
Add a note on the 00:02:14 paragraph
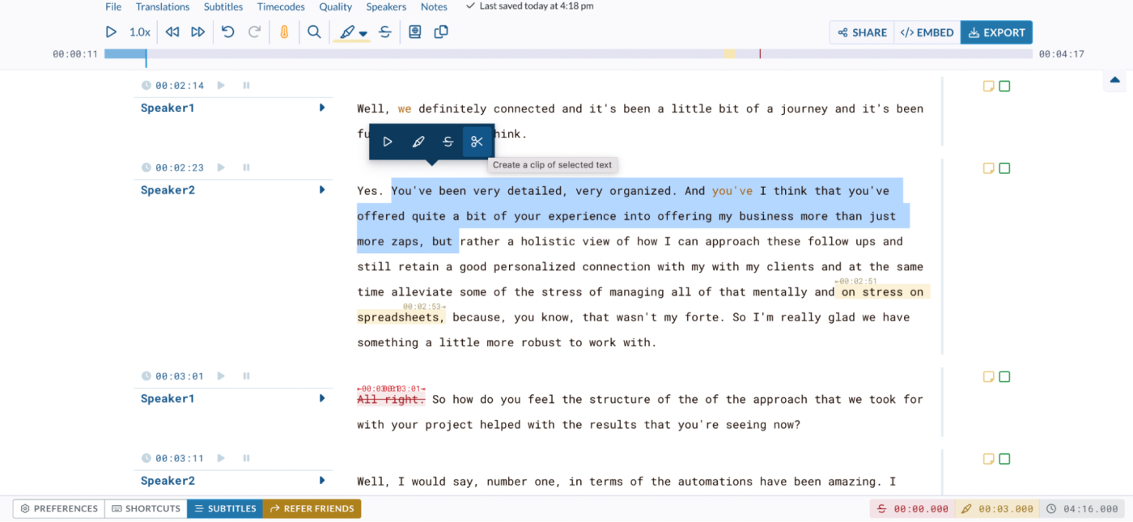988,86
